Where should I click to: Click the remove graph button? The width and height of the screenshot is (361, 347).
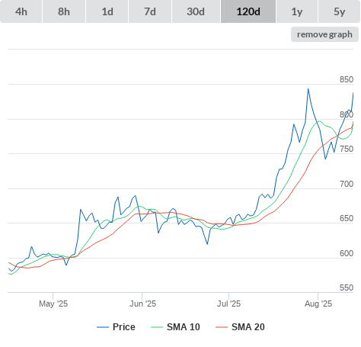324,34
